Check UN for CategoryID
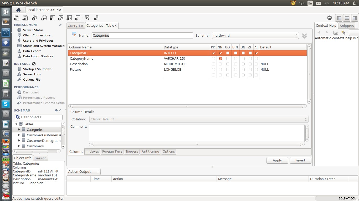The width and height of the screenshot is (359, 201). coord(243,53)
